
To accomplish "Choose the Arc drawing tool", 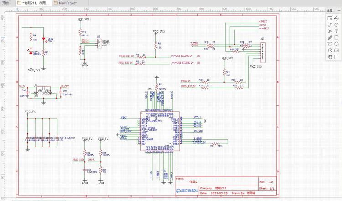I will click(x=337, y=25).
